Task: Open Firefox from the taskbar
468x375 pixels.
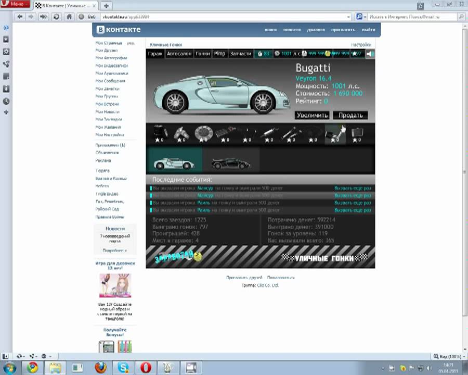Action: coord(100,368)
